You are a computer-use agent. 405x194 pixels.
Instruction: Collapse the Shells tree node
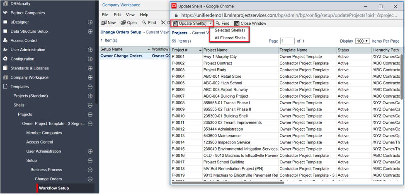(x=90, y=105)
